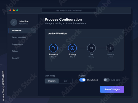Switch view mode to List
The height and width of the screenshot is (103, 138).
point(65,81)
